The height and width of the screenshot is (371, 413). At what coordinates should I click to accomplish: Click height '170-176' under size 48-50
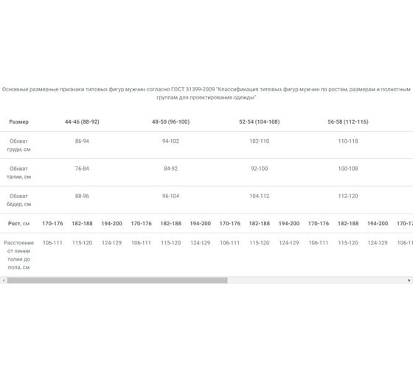[141, 224]
